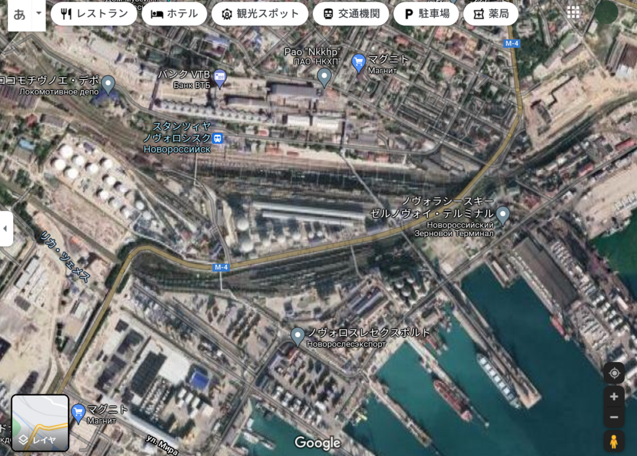Click the Локомотивное депо location pin

coord(109,83)
